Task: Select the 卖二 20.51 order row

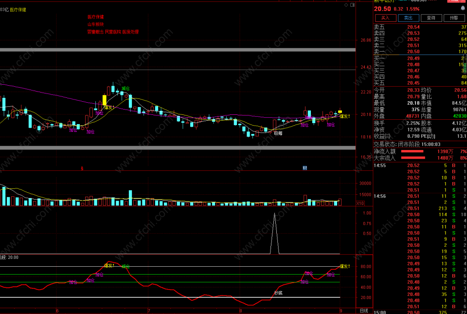Action: 420,45
